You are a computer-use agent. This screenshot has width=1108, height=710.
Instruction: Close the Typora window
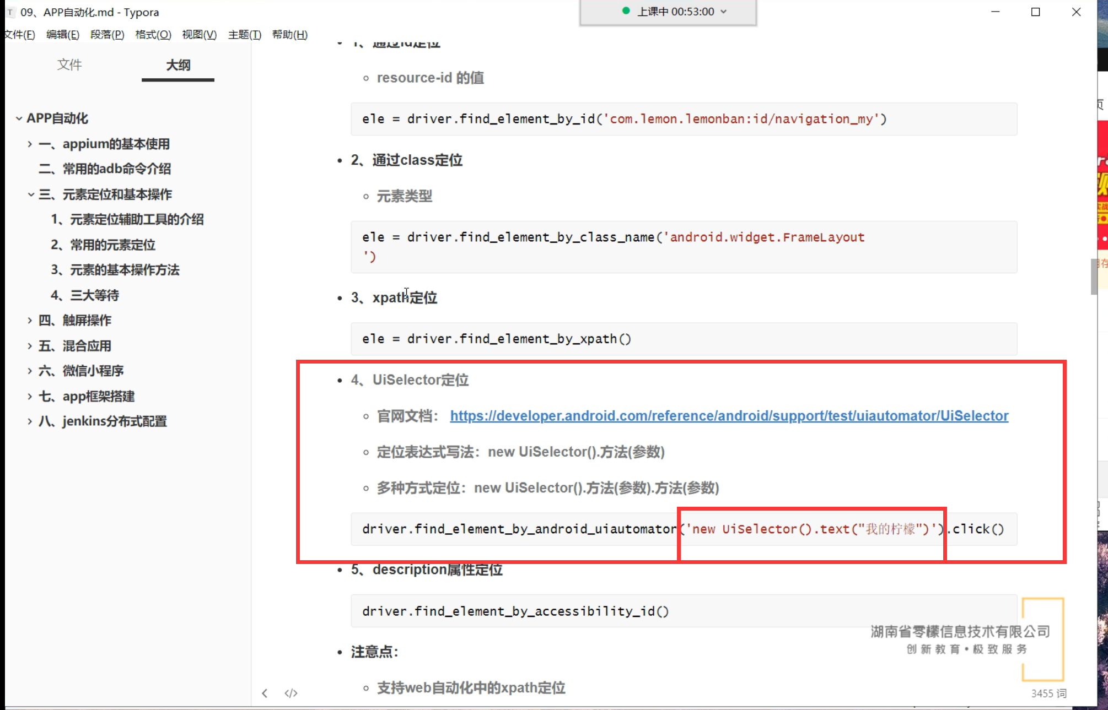pos(1076,12)
